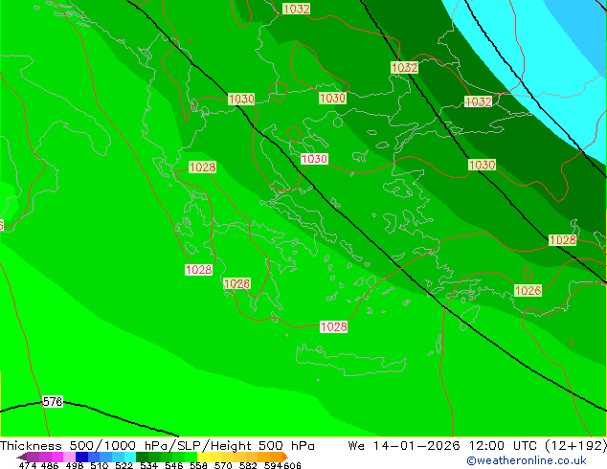607x469 pixels.
Task: Click the legend value 510
Action: 100,465
